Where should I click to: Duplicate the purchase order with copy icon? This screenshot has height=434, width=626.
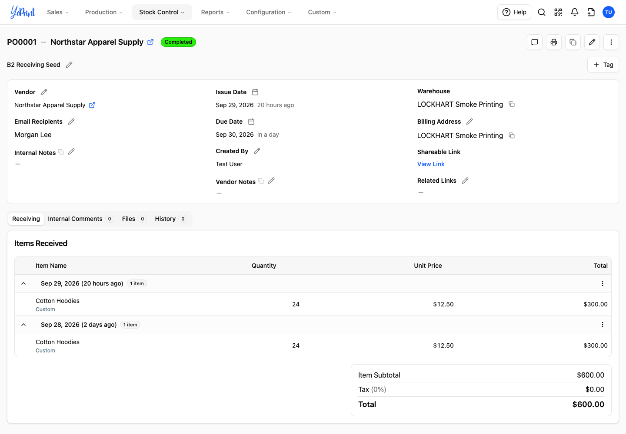573,42
